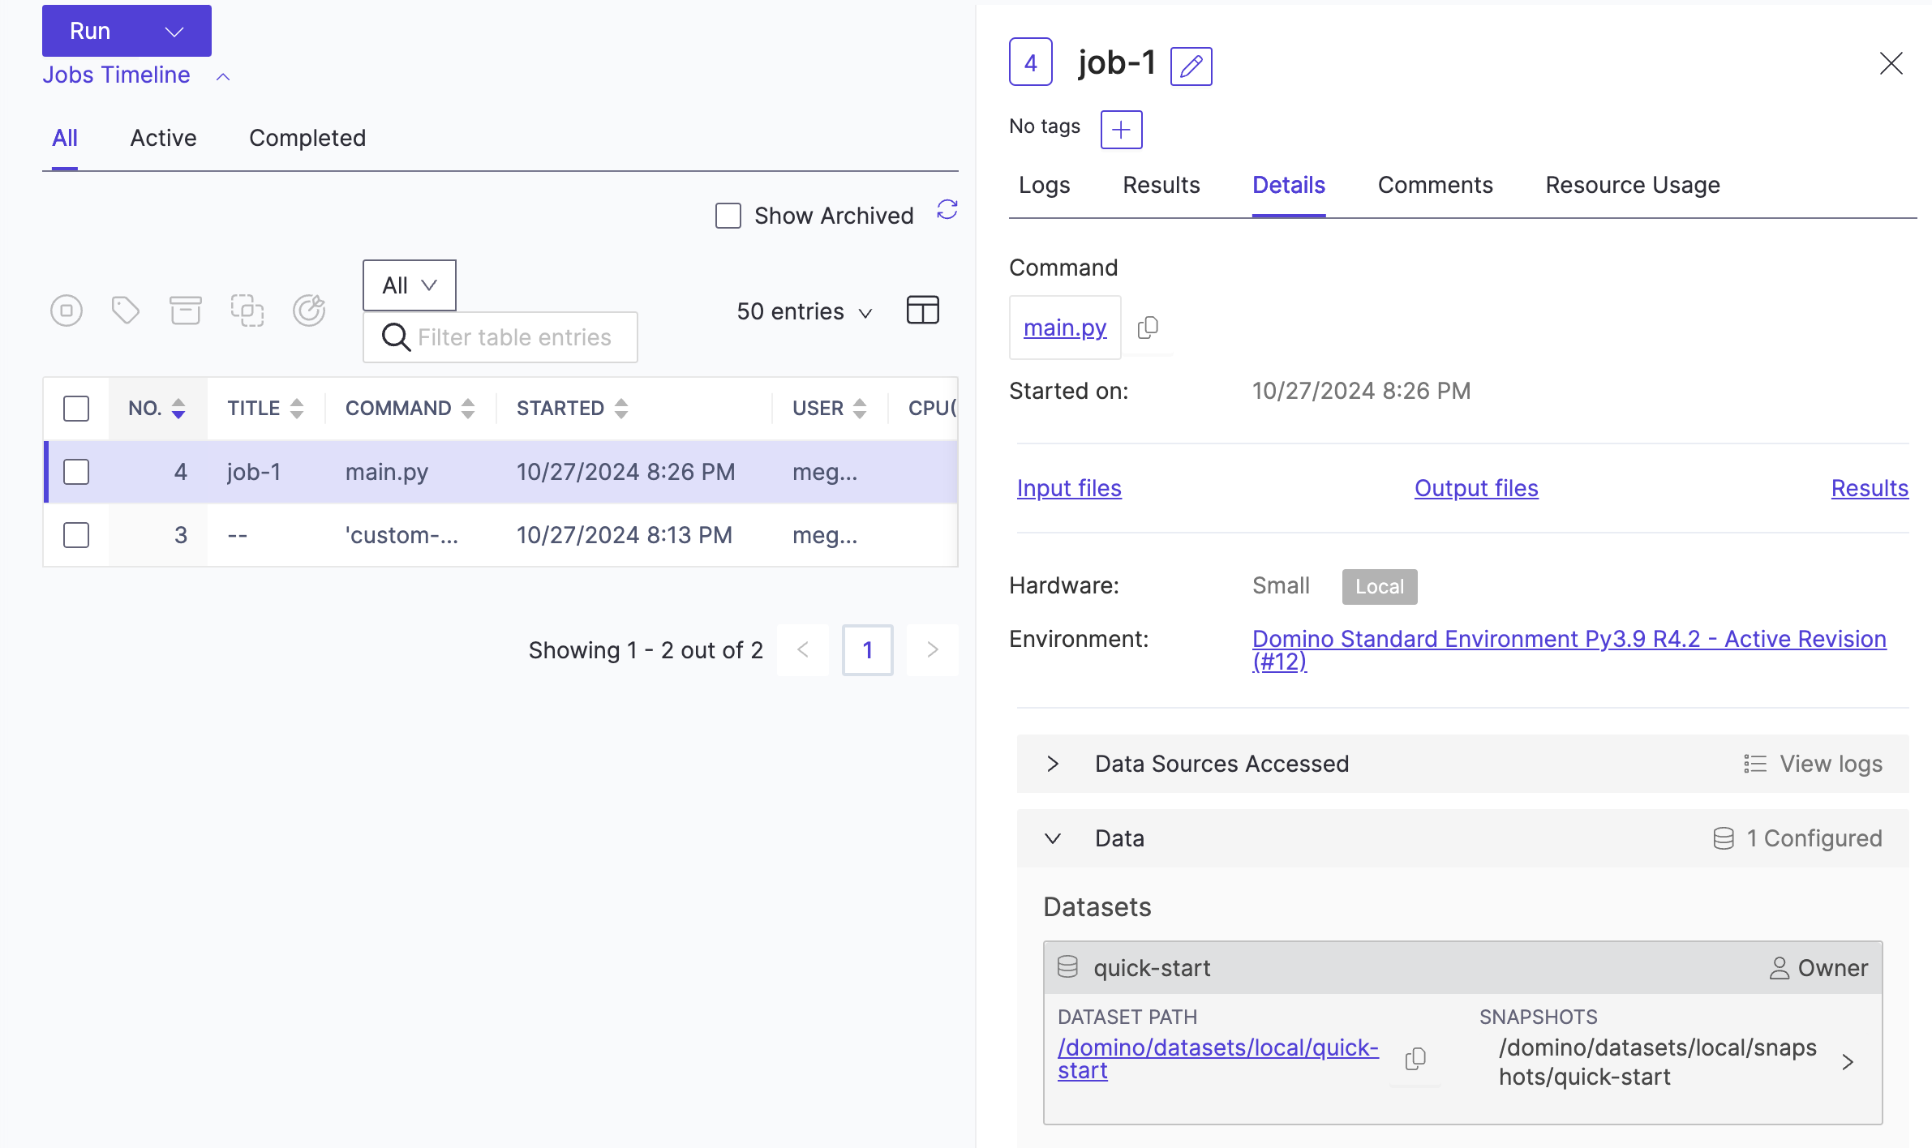Click the database icon beside 1 Configured

tap(1724, 838)
